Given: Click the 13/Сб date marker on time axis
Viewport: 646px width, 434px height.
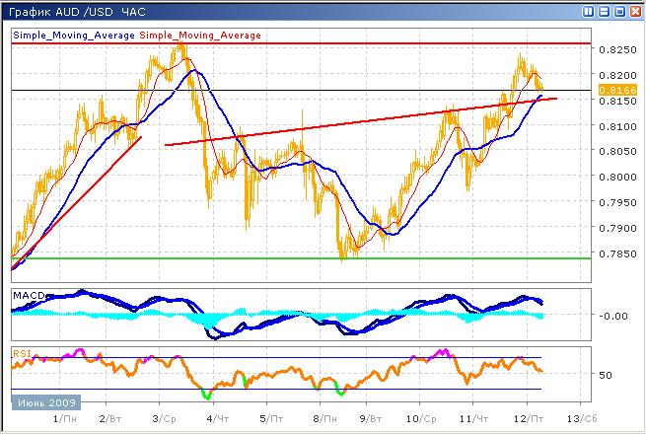Looking at the screenshot, I should (x=580, y=418).
